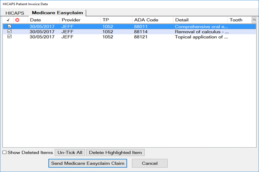The image size is (259, 172).
Task: Enable the Show Deleted Items checkbox
Action: (4, 152)
